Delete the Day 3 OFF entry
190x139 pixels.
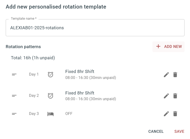click(175, 114)
